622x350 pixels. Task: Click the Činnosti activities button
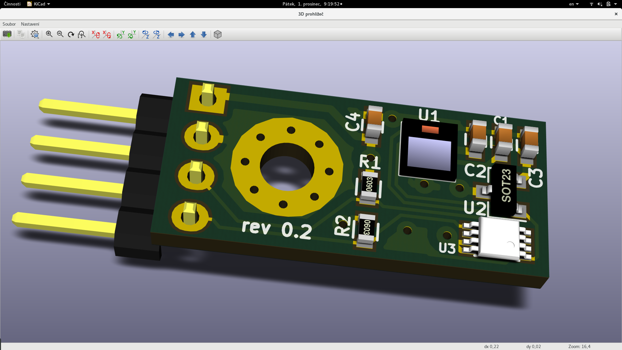(x=12, y=4)
